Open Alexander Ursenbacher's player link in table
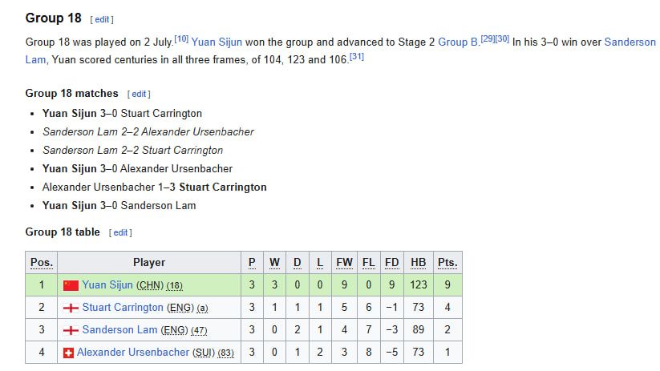660x371 pixels. 133,352
